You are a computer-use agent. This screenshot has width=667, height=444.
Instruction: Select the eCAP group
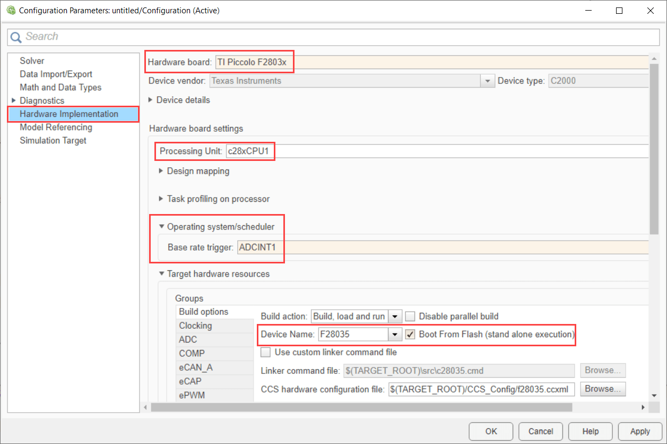tap(215, 381)
